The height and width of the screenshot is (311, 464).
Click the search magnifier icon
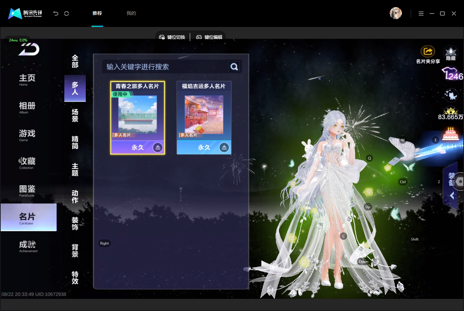(x=234, y=67)
